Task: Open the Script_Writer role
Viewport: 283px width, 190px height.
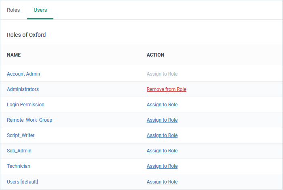Action: pos(21,135)
